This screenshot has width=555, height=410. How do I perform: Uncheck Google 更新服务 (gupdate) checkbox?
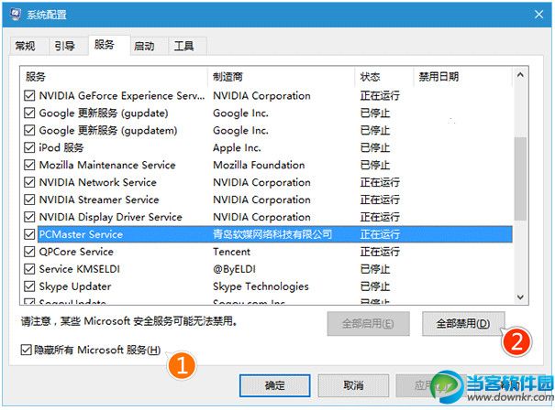pyautogui.click(x=29, y=113)
